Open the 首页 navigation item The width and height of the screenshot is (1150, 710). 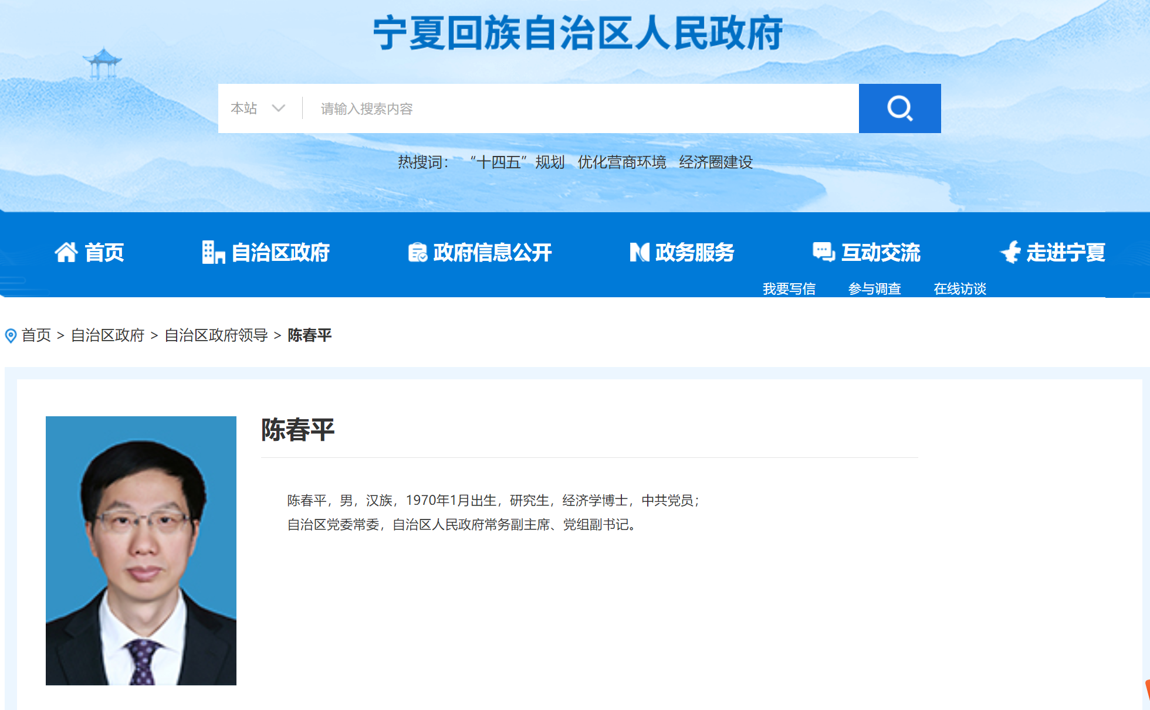click(104, 253)
